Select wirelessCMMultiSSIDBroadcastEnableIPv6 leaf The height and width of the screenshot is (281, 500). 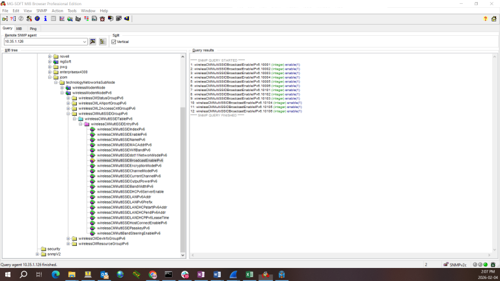coord(130,161)
